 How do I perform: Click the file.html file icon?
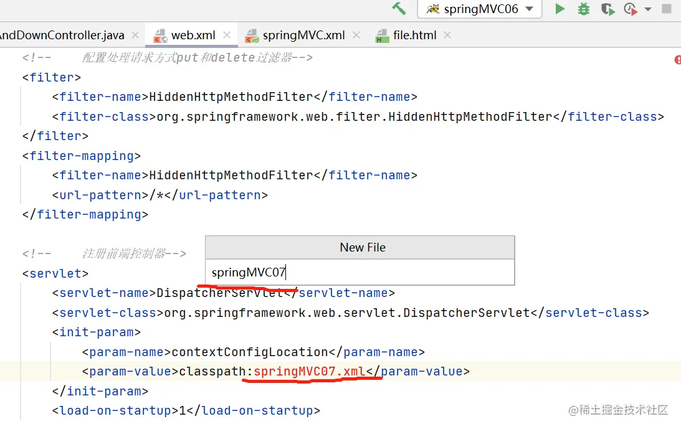point(382,36)
